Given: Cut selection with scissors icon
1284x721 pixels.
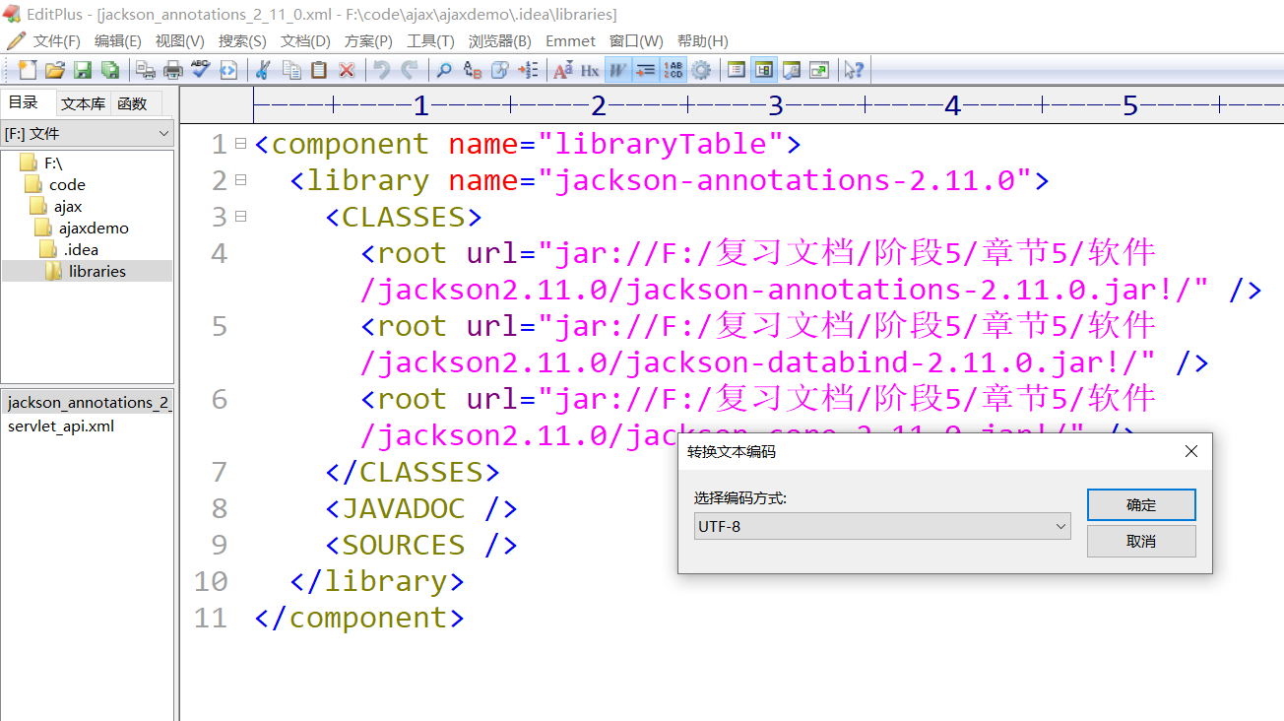Looking at the screenshot, I should click(263, 70).
